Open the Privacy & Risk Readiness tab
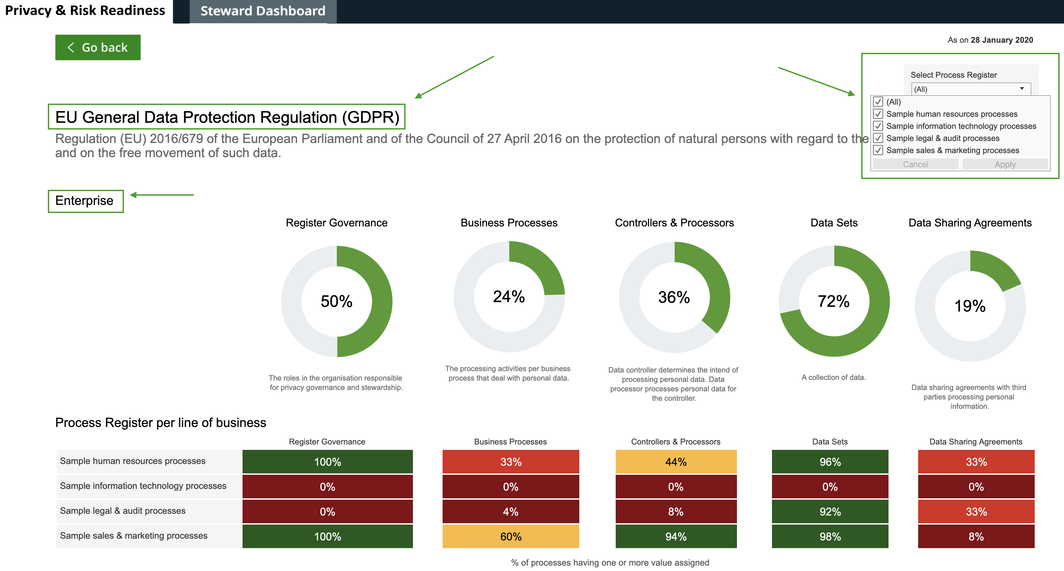The image size is (1064, 571). 85,11
